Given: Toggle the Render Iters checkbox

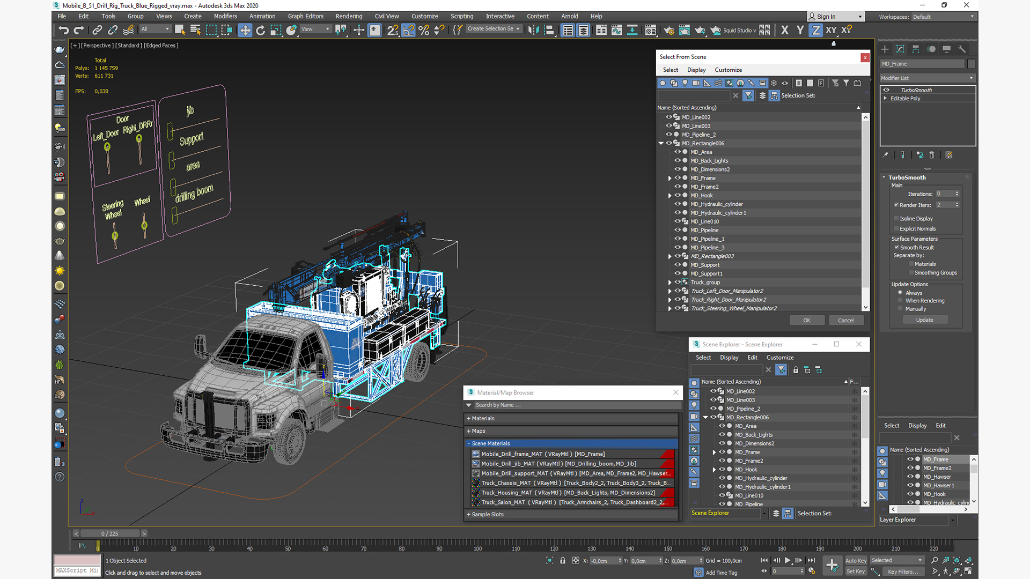Looking at the screenshot, I should 896,205.
